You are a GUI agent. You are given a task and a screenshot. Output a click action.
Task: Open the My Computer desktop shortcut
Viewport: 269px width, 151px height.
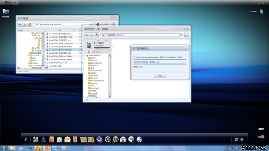click(5, 13)
